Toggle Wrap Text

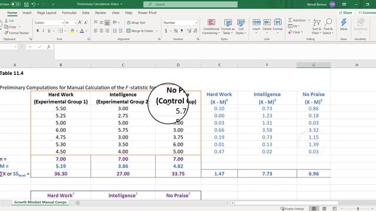pyautogui.click(x=136, y=23)
